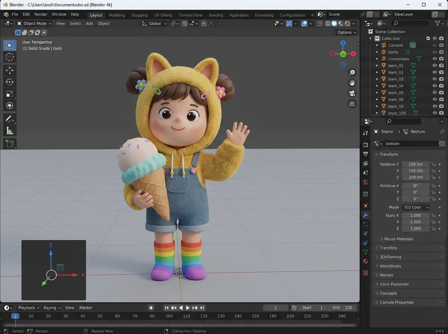
Task: Switch to the Modeling workspace tab
Action: click(x=117, y=15)
